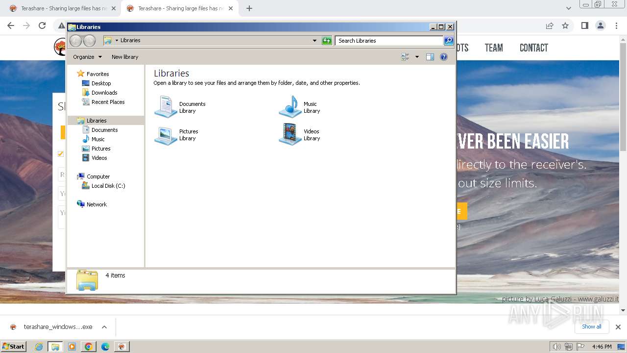Open the Windows Start menu
This screenshot has height=353, width=627.
[13, 347]
